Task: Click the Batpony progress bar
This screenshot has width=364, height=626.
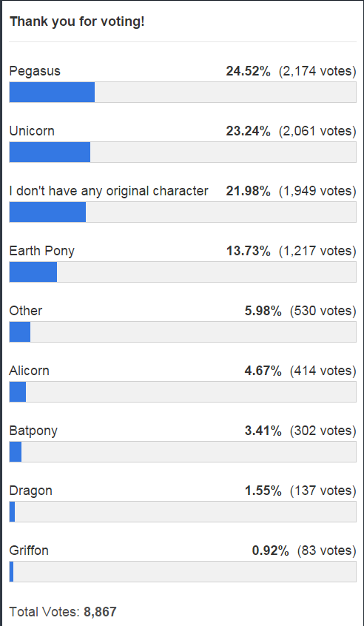Action: click(183, 451)
